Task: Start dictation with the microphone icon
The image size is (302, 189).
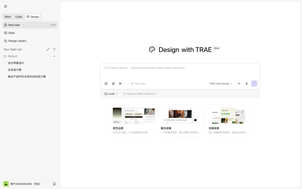Action: [x=247, y=84]
